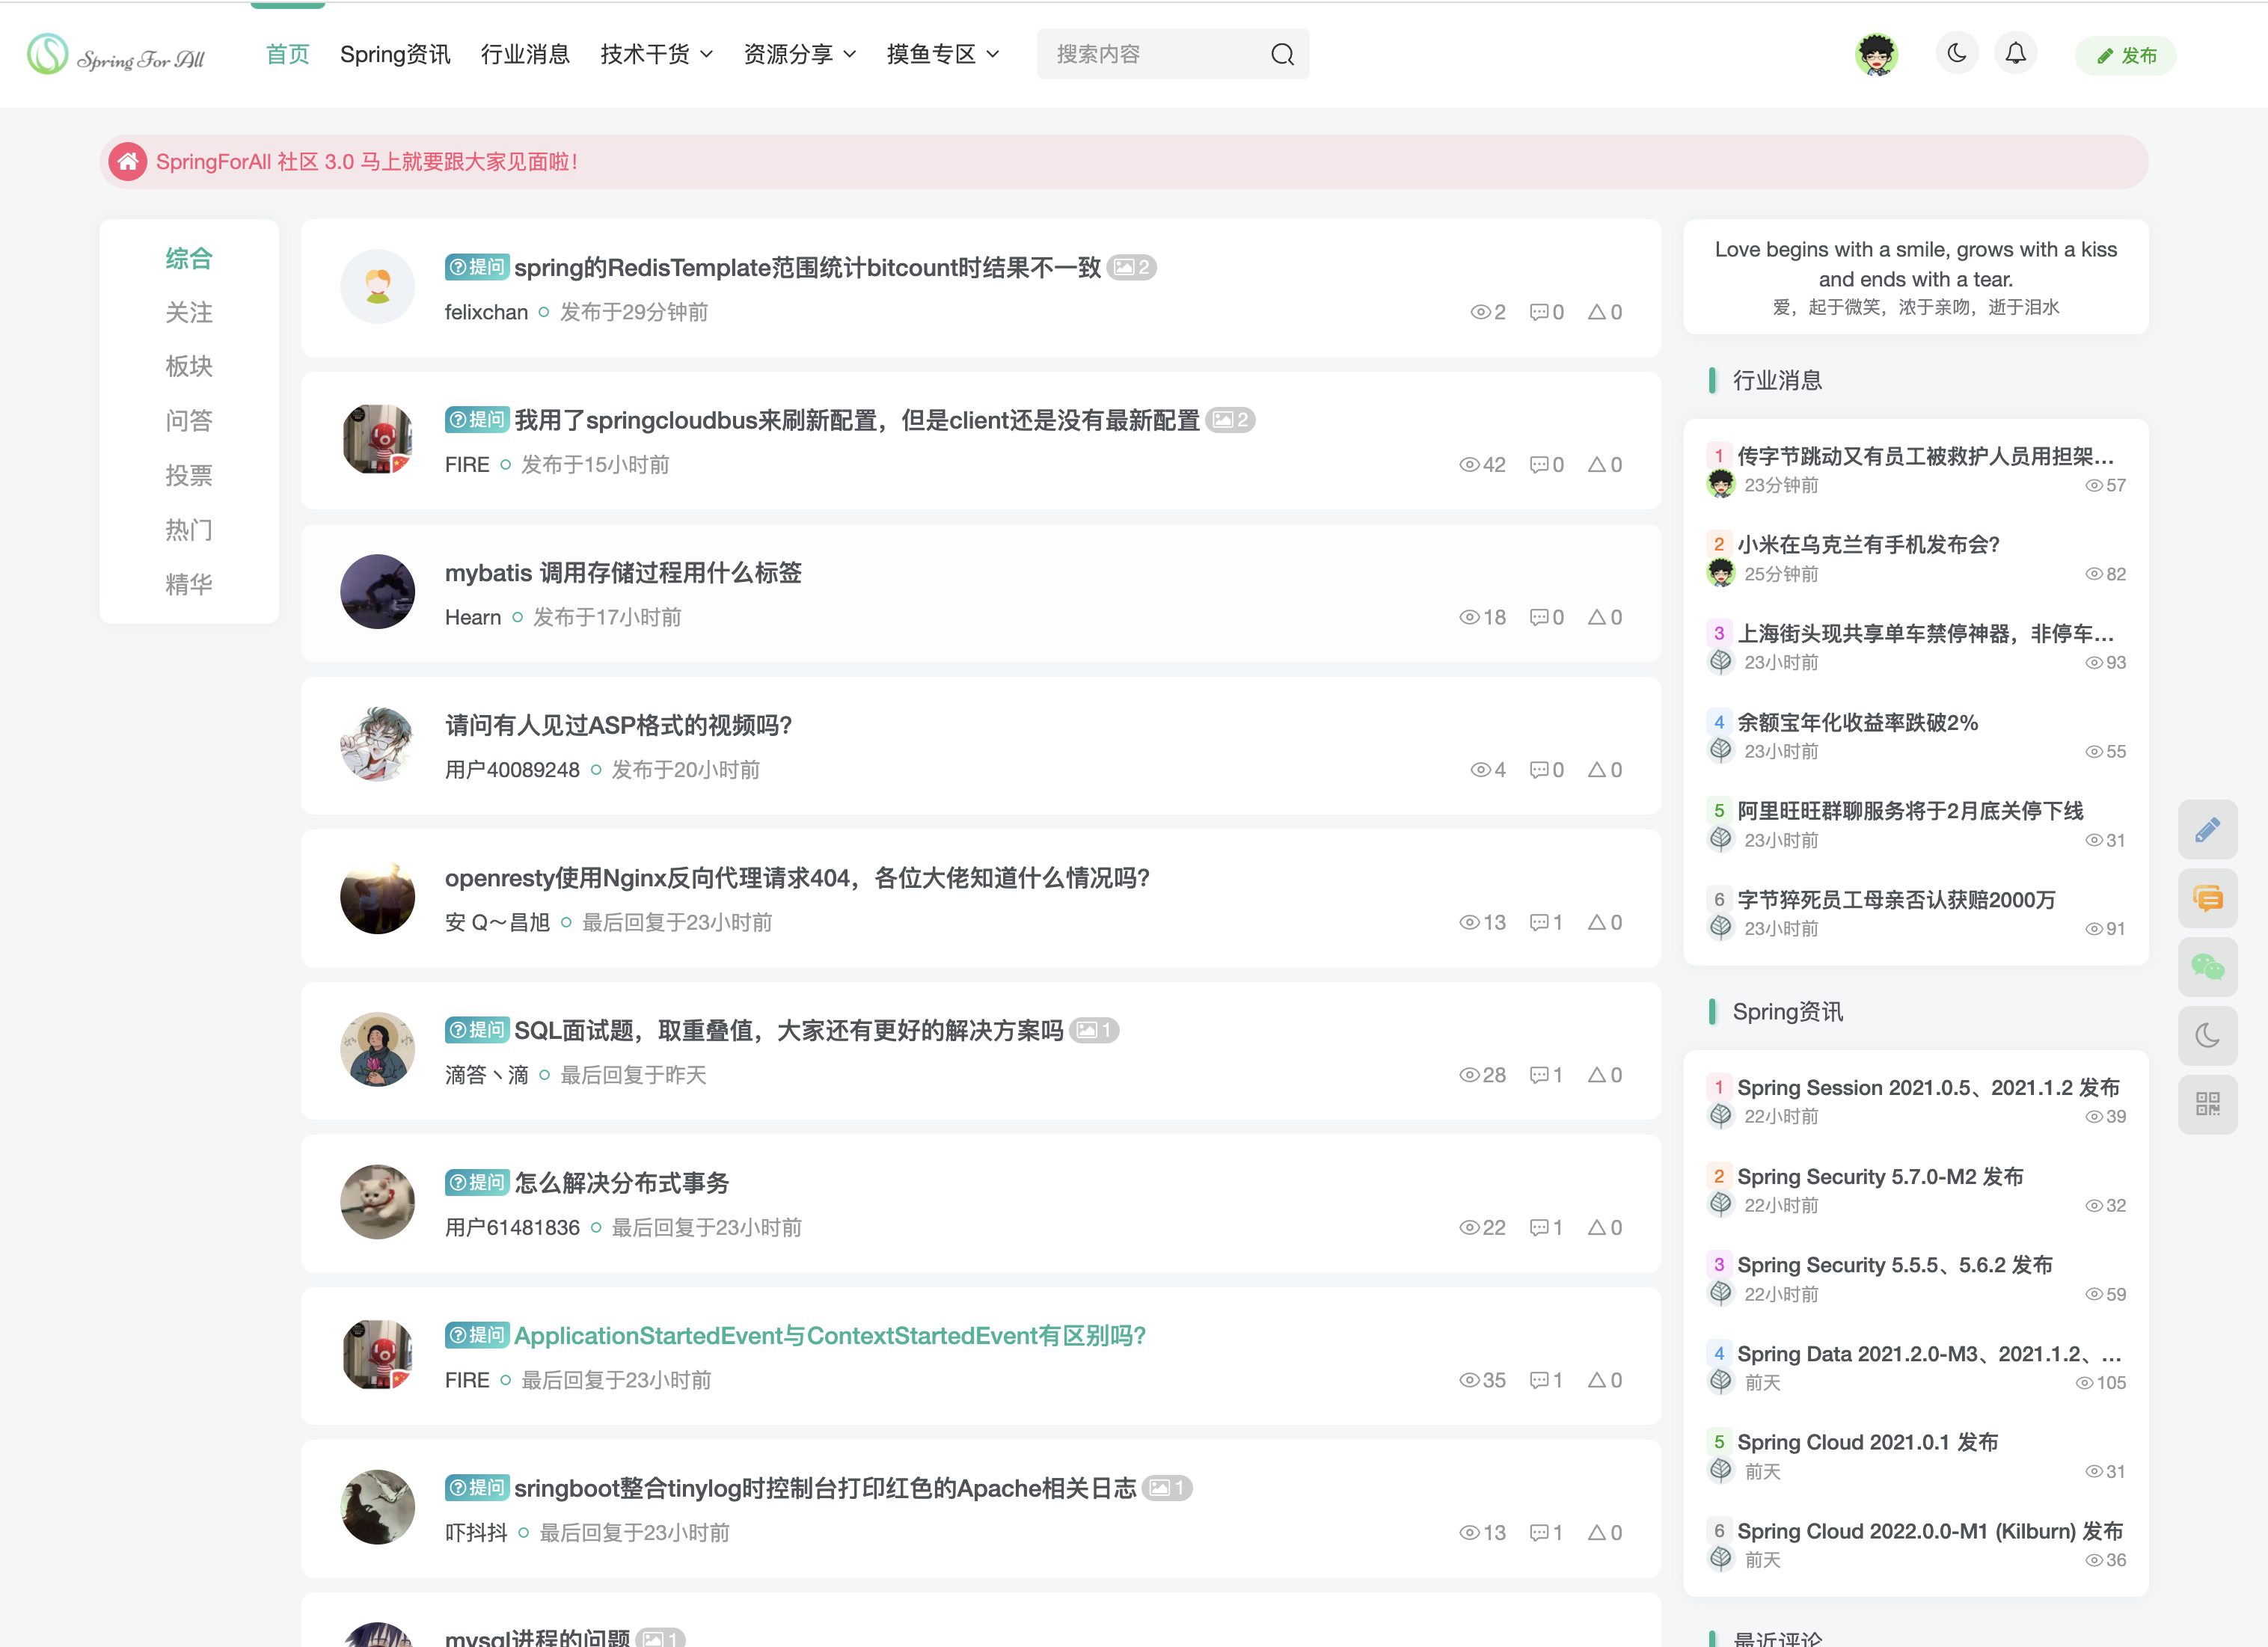Open 字节猝死员工母亲否认获赔2000万 news

pyautogui.click(x=1896, y=900)
